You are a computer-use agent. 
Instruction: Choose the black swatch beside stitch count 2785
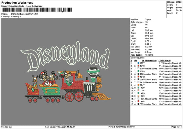click(138, 74)
